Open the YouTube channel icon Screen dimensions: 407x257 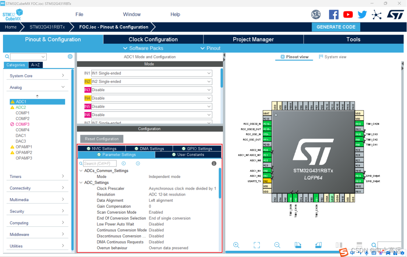(348, 14)
